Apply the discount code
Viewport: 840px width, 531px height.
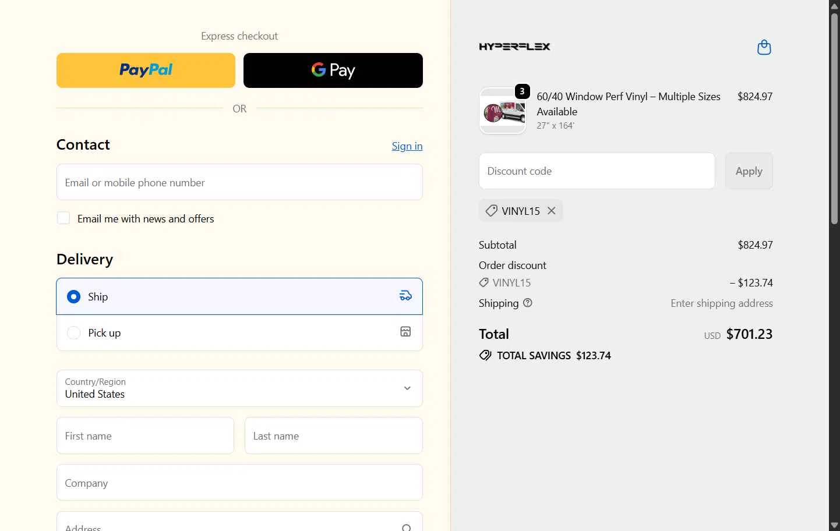(x=749, y=171)
